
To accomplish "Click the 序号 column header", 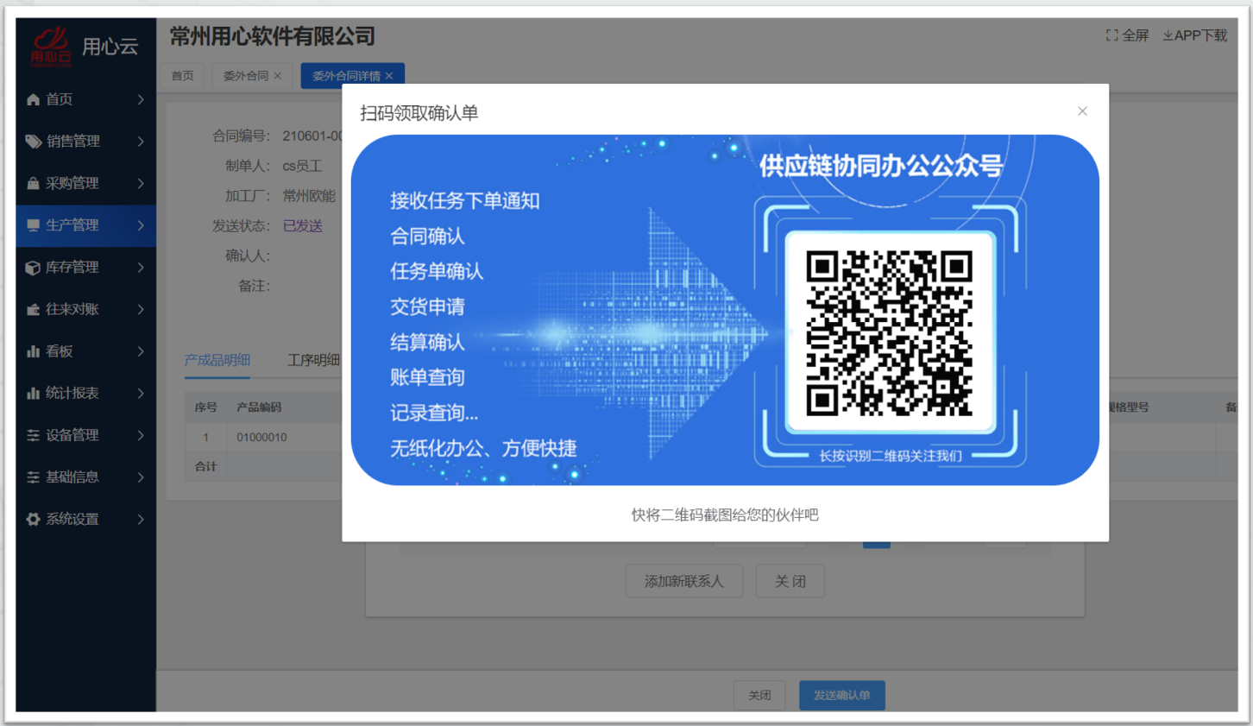I will 205,407.
